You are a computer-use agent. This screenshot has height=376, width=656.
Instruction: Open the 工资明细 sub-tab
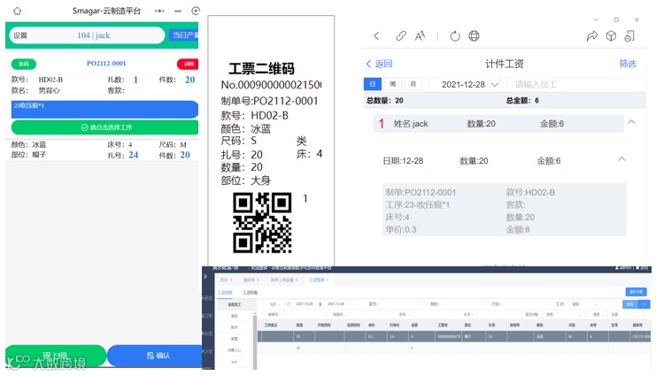225,292
